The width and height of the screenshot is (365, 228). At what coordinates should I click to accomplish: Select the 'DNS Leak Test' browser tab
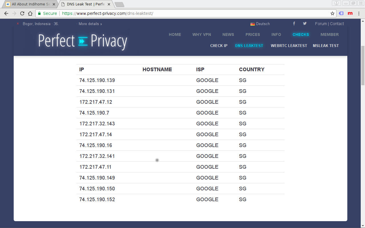tap(86, 4)
